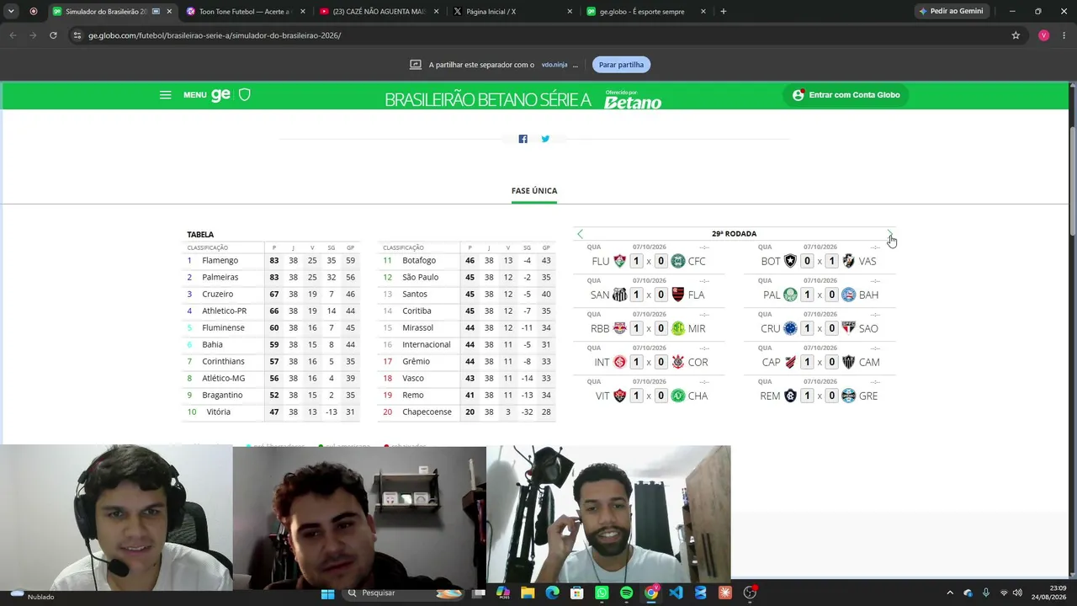Open Spotify from the taskbar
The height and width of the screenshot is (606, 1077).
pos(626,593)
